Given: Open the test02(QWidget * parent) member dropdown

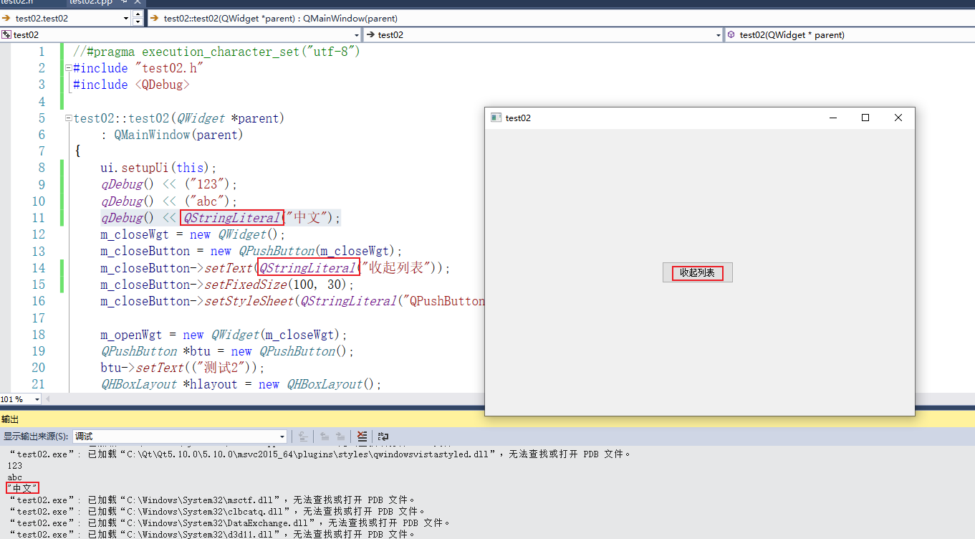Looking at the screenshot, I should click(850, 34).
